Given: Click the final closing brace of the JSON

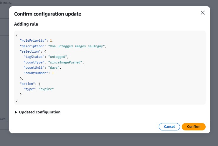Looking at the screenshot, I should pyautogui.click(x=17, y=100).
